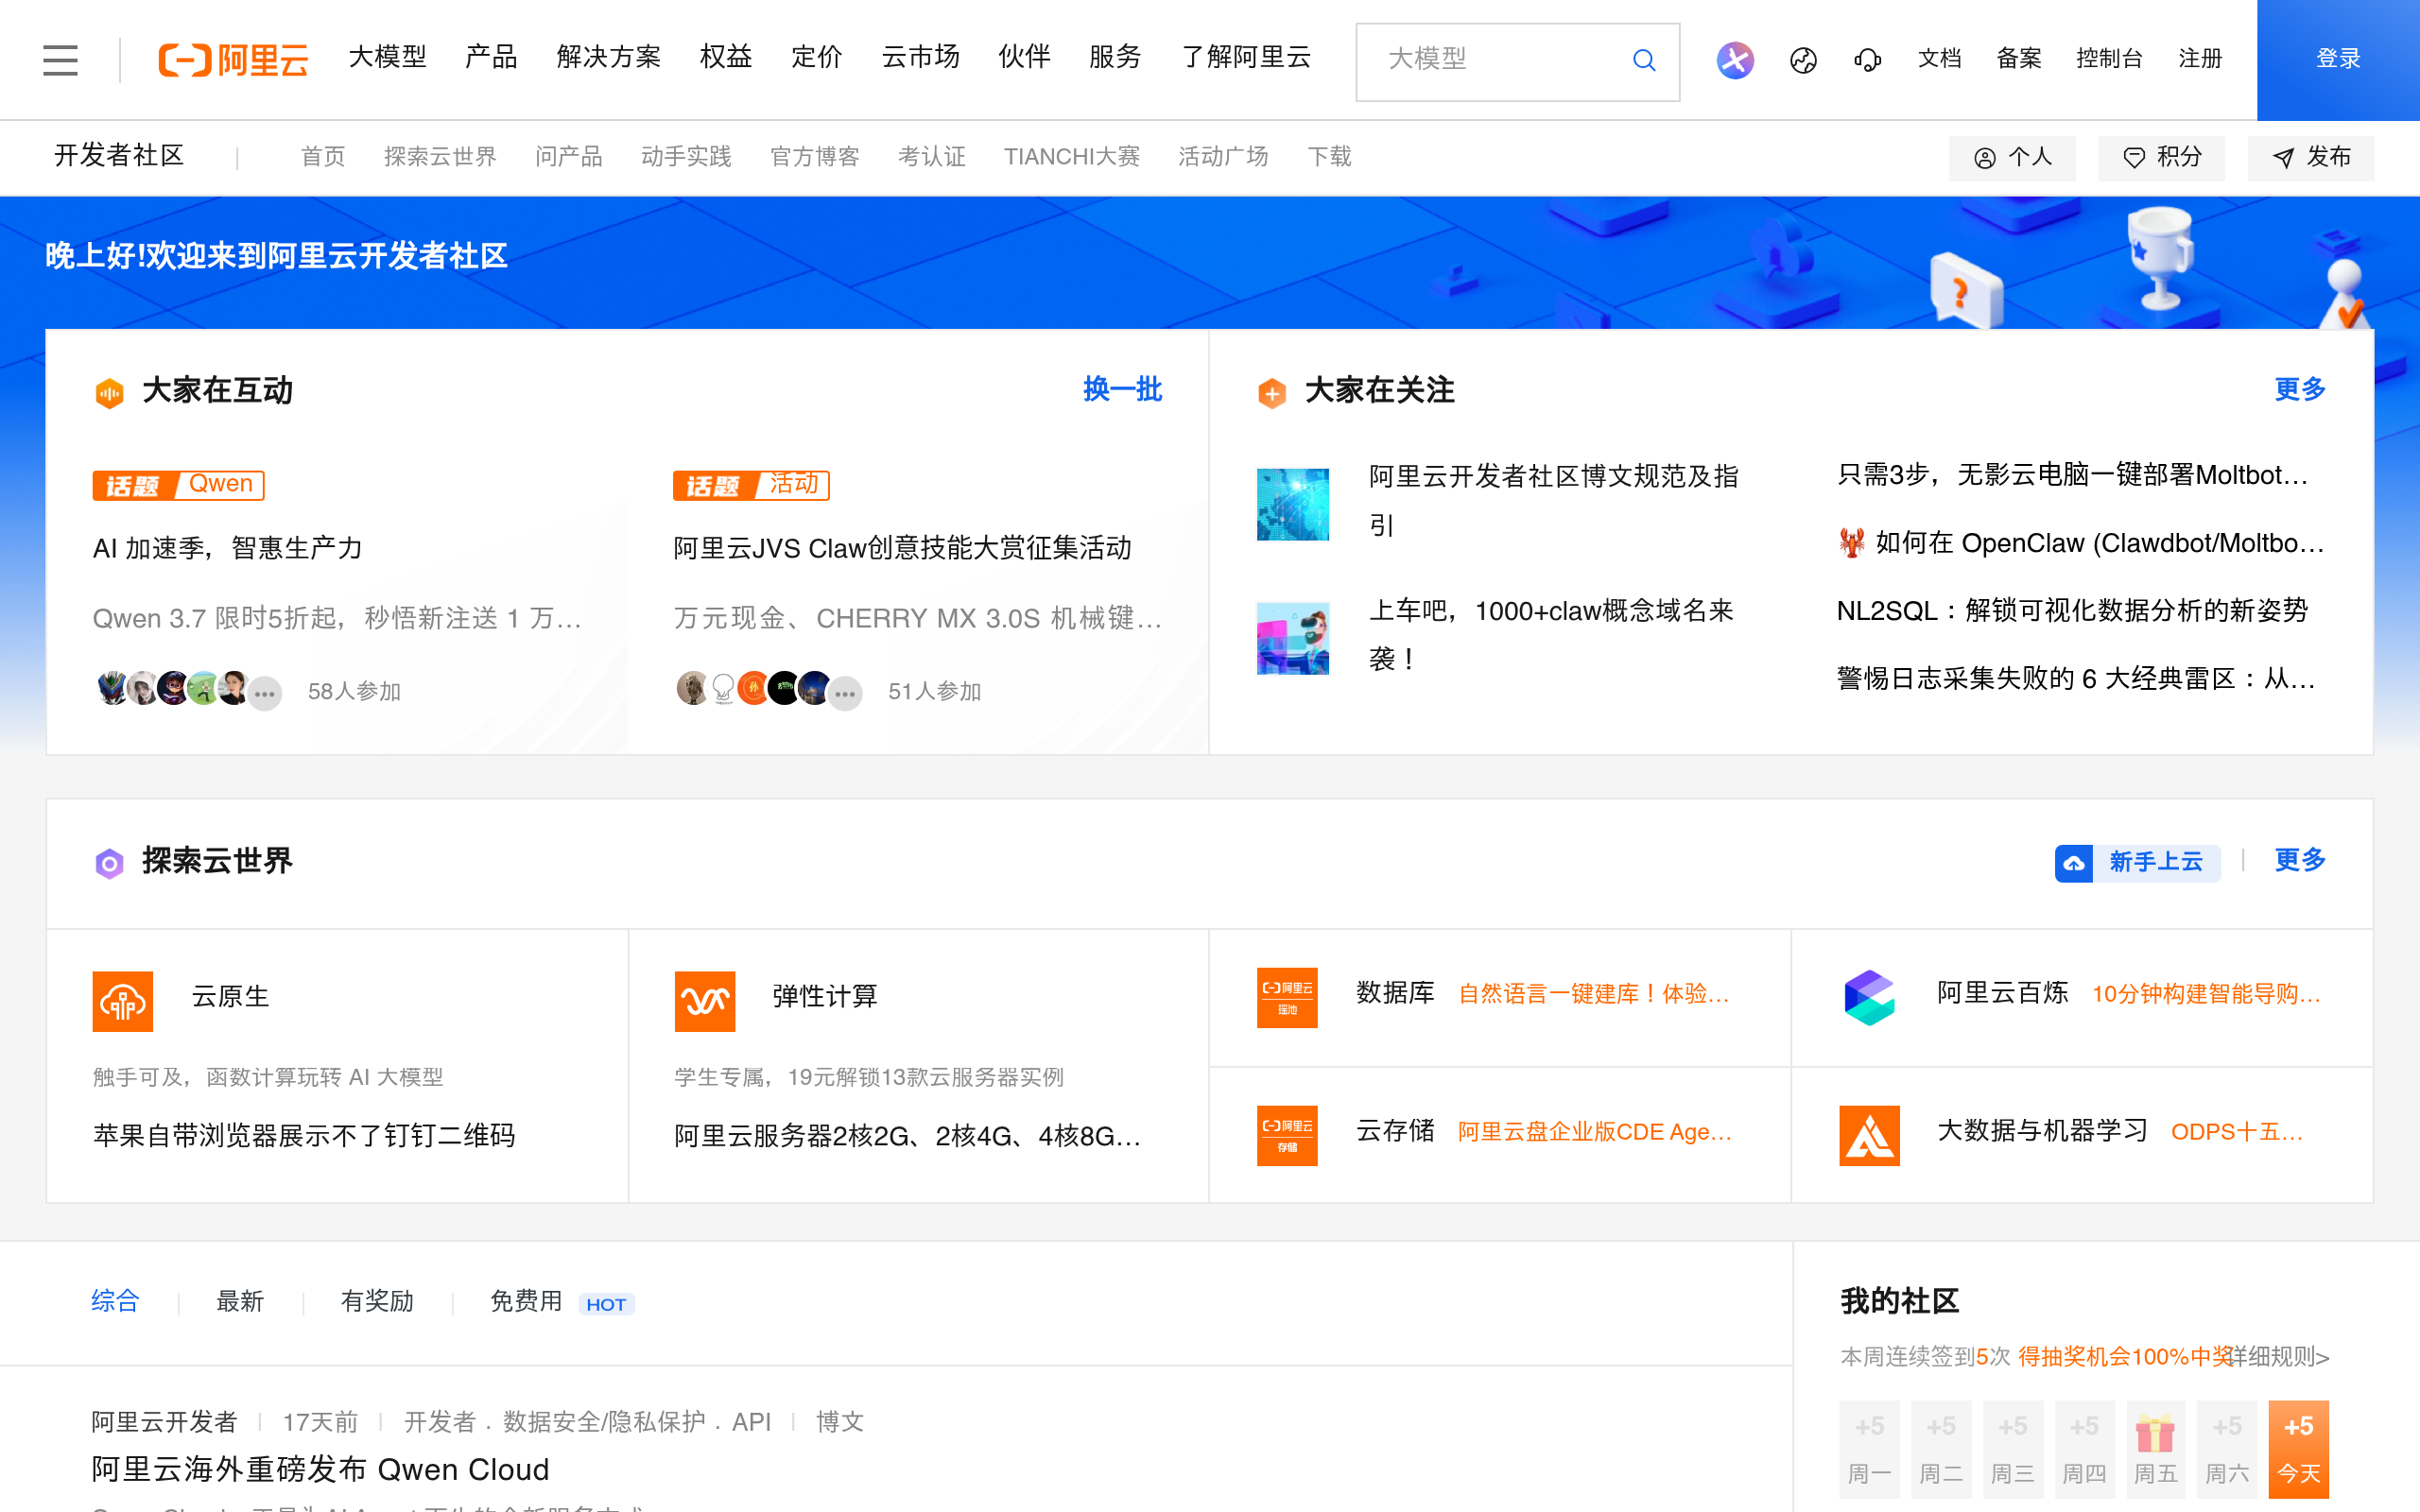This screenshot has height=1512, width=2420.
Task: Click the 大家在互动 orange icon
Action: pyautogui.click(x=109, y=393)
